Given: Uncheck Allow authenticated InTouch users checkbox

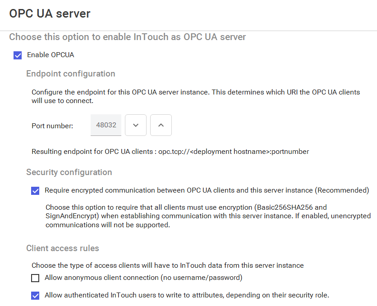Looking at the screenshot, I should pos(35,296).
